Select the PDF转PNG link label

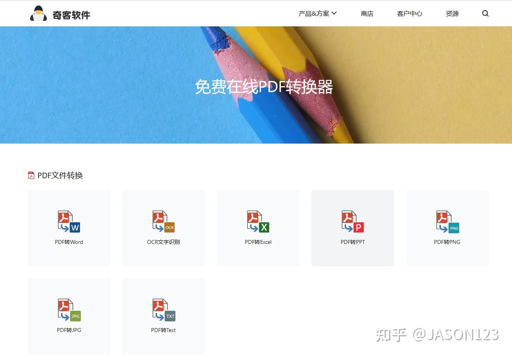[x=447, y=242]
